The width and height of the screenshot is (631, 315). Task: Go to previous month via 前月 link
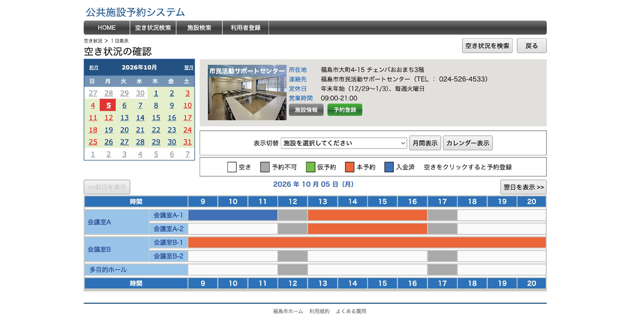(x=94, y=68)
